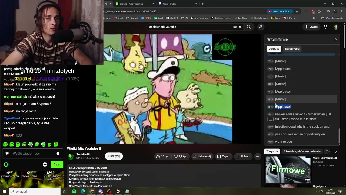Click the 'Zapisz' save button
This screenshot has height=195, width=346.
(x=224, y=156)
